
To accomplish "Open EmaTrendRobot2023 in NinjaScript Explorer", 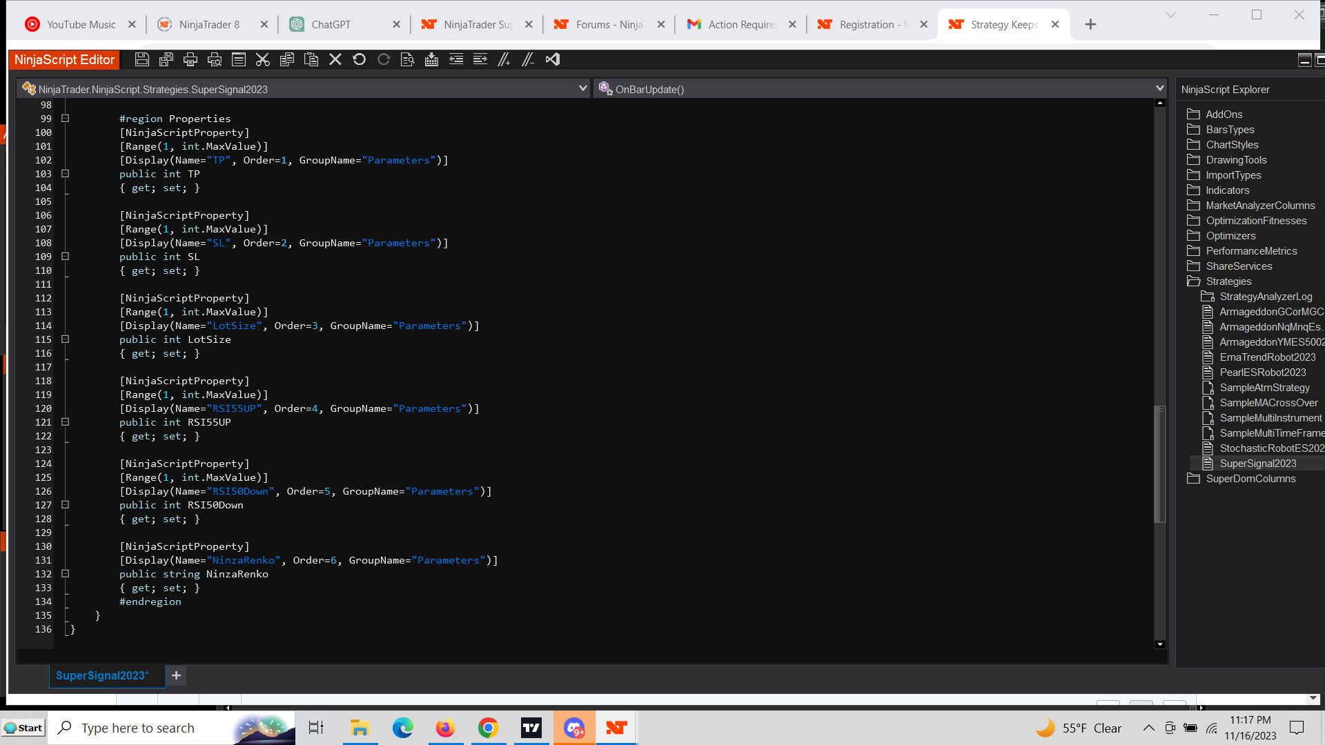I will click(1267, 357).
